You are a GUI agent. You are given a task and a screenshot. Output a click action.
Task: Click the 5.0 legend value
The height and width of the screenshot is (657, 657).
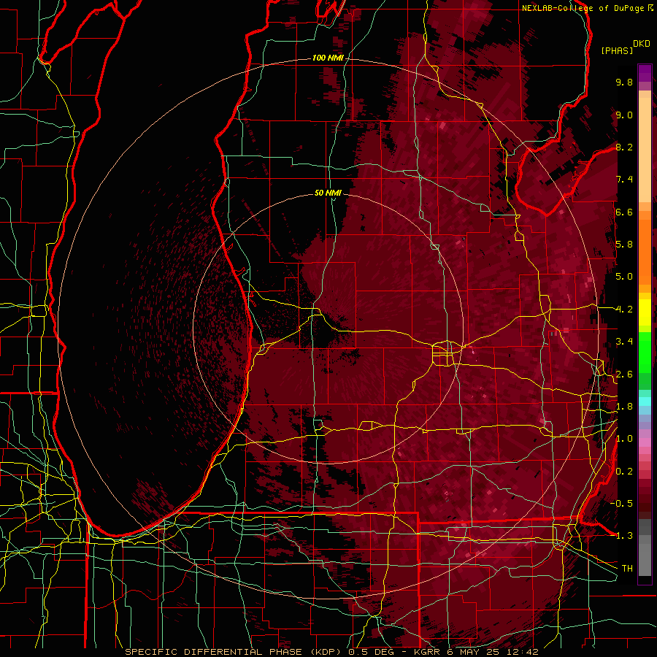[x=624, y=277]
